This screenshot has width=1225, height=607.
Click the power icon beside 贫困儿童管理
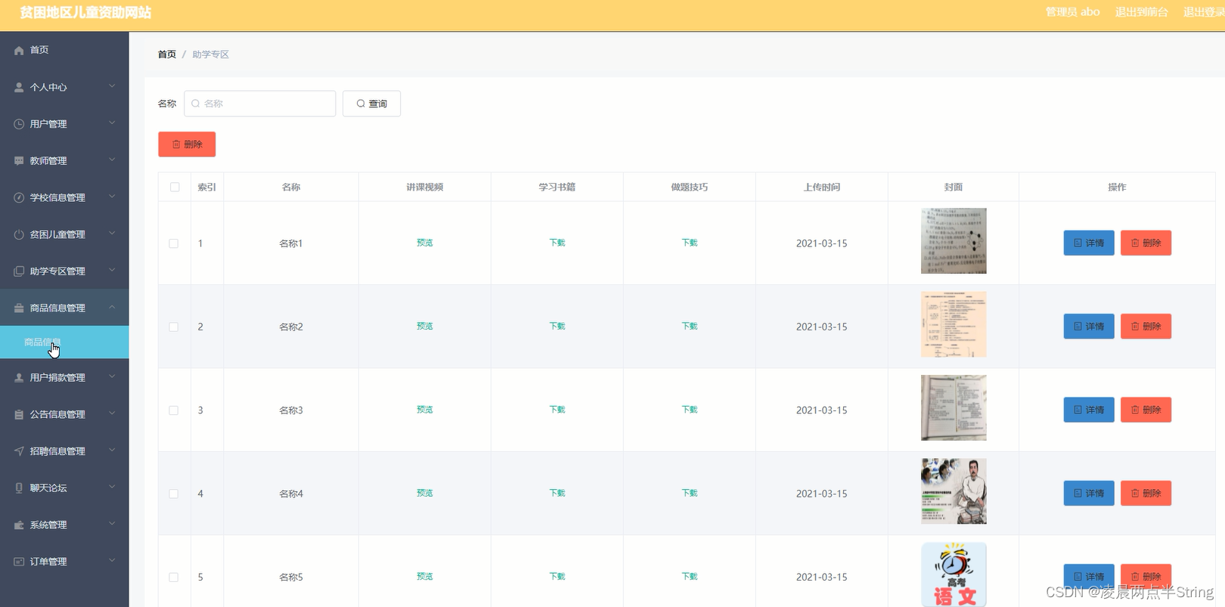coord(19,234)
